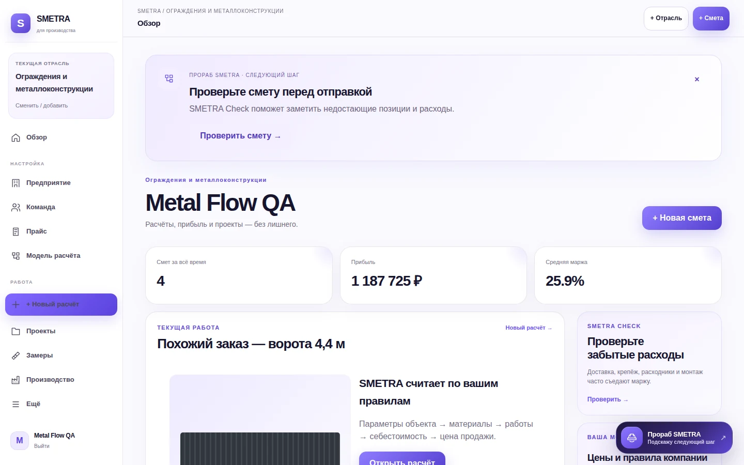Click the Смет за всё время card

pyautogui.click(x=239, y=275)
